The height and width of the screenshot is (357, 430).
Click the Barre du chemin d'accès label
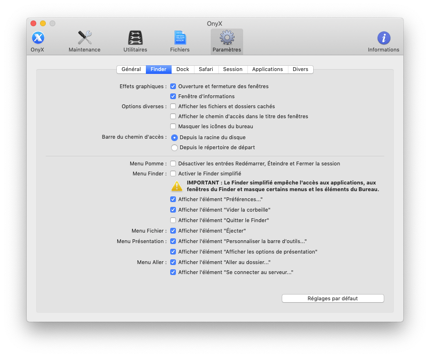(x=134, y=137)
